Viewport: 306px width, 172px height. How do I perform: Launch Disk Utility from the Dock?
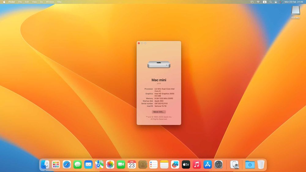pyautogui.click(x=234, y=165)
